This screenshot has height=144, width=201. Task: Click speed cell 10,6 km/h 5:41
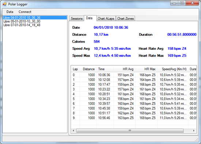173,103
